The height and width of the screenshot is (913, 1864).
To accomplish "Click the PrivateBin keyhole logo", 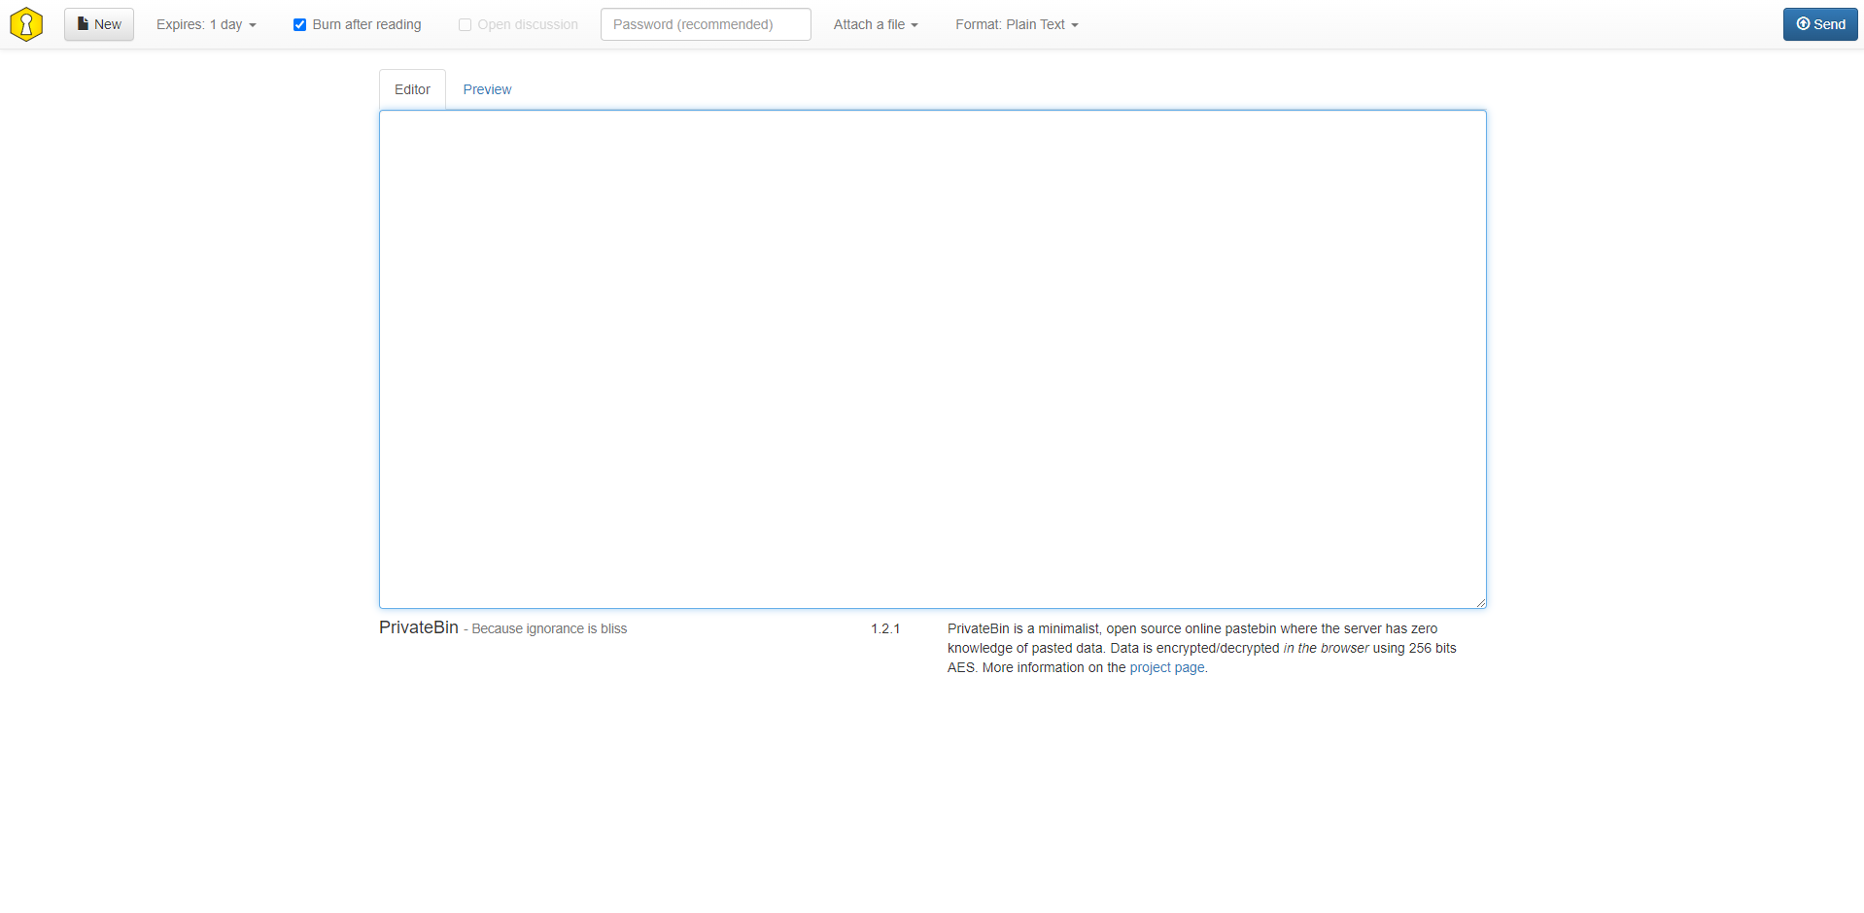I will (25, 23).
